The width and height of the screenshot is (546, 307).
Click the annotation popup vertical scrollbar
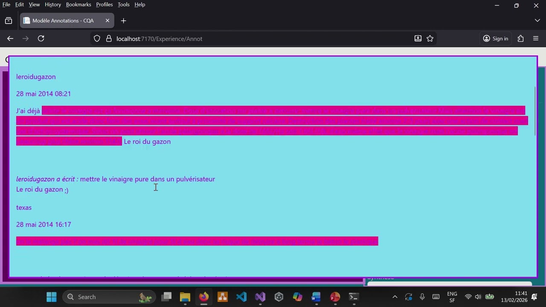(535, 112)
